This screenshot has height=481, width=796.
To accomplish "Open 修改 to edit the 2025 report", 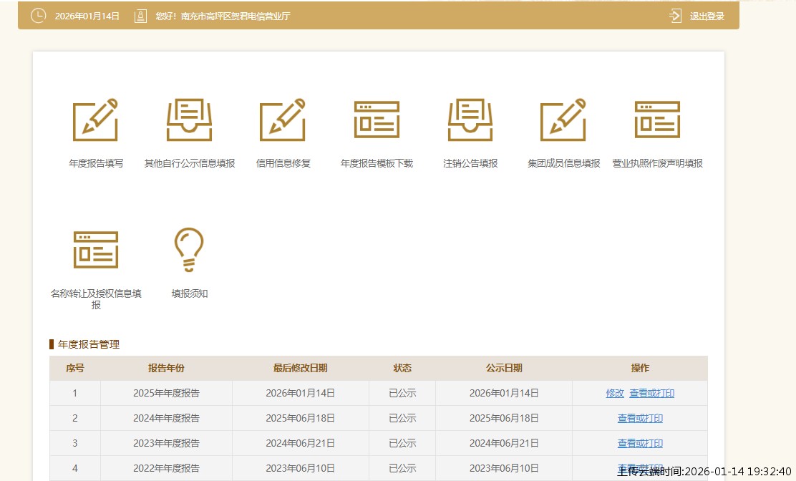I will pyautogui.click(x=615, y=392).
